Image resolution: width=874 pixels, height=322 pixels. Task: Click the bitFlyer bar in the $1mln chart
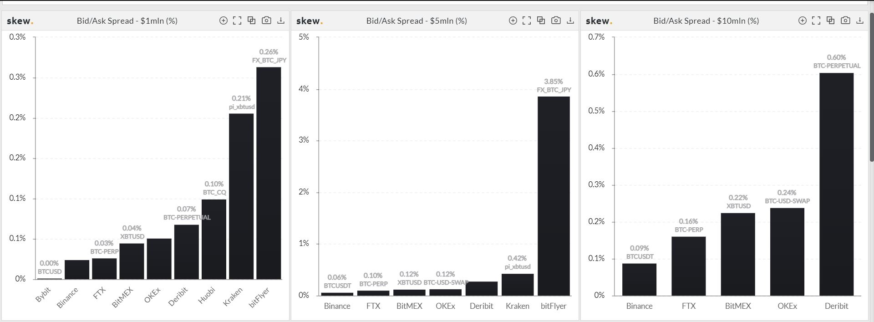[x=269, y=173]
